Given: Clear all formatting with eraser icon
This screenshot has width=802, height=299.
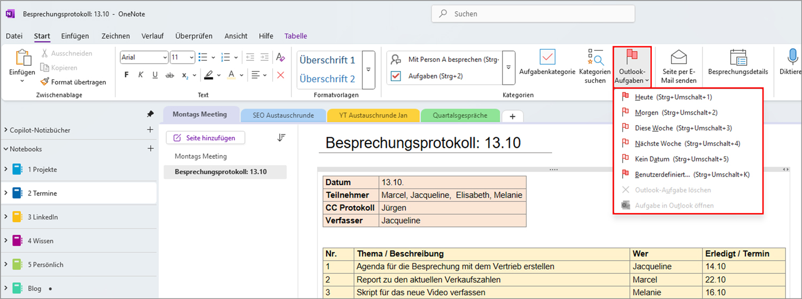Looking at the screenshot, I should coord(280,57).
